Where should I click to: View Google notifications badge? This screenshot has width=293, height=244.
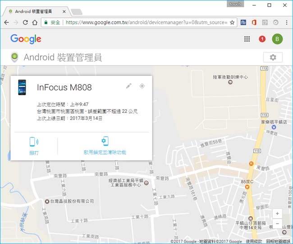point(262,39)
